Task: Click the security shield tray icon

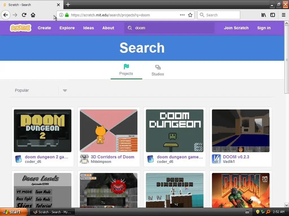Action: click(x=257, y=212)
